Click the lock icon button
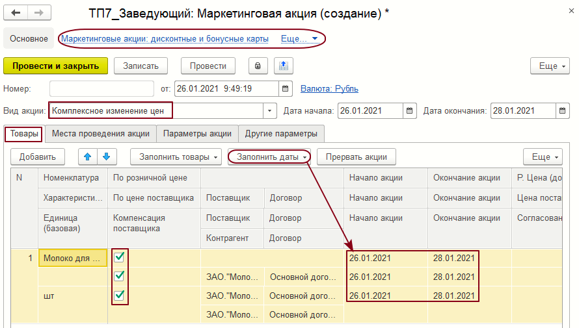Screen dimensions: 579x328 tap(258, 66)
